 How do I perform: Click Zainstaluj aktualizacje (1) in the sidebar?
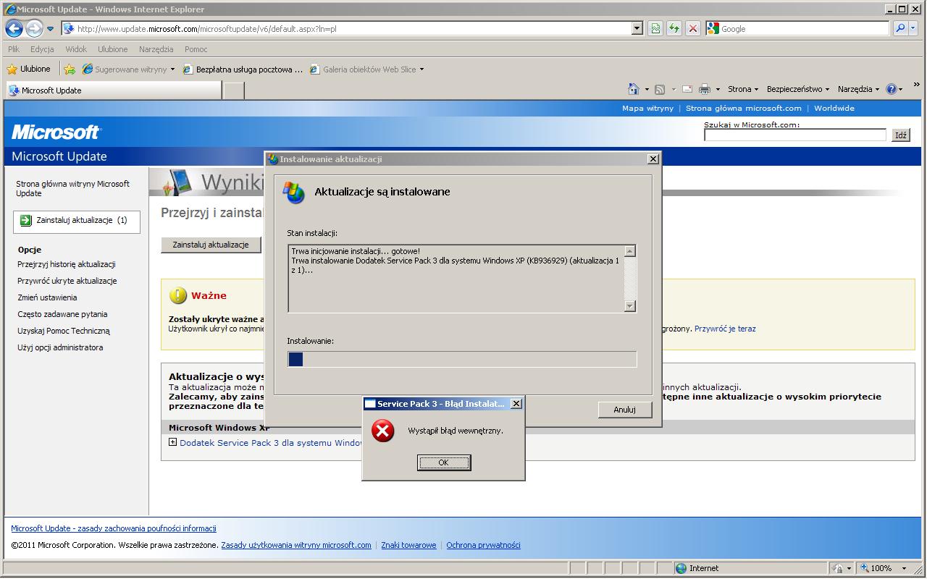(x=77, y=221)
